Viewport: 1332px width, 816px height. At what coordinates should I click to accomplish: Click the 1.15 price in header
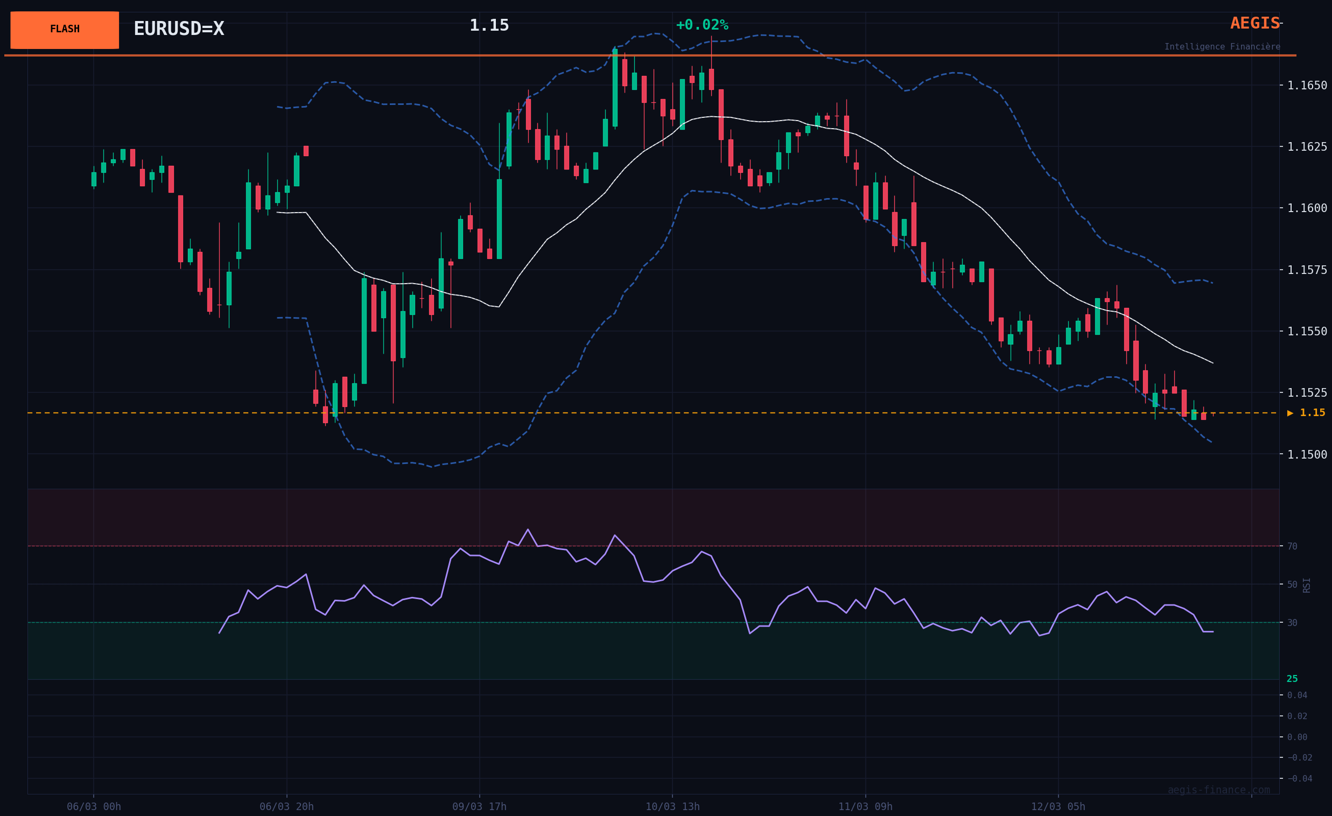tap(489, 25)
